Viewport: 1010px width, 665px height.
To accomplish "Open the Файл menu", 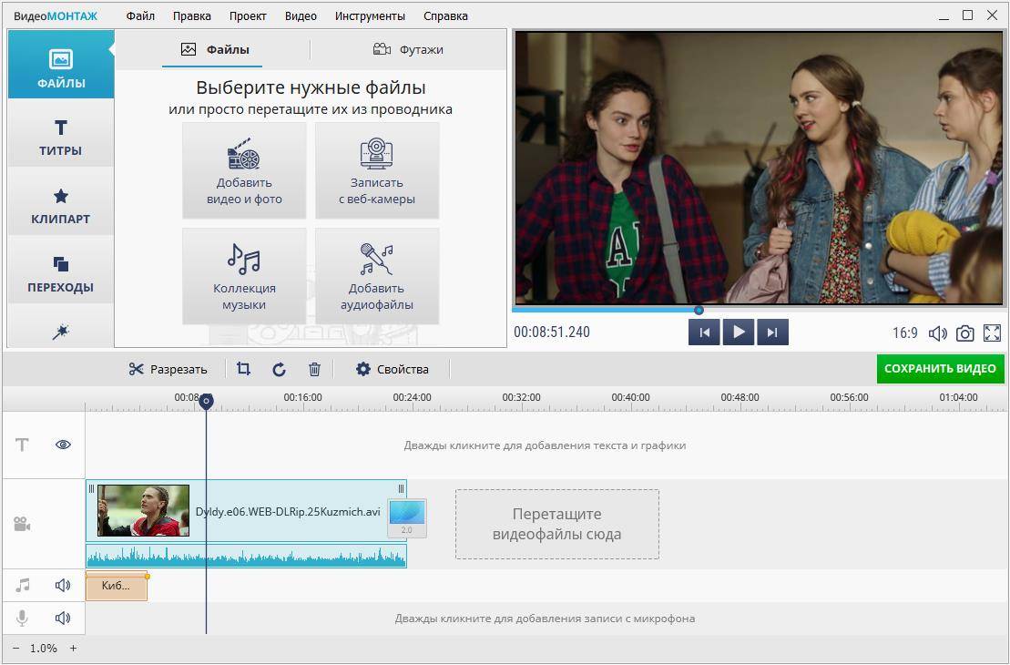I will tap(139, 16).
